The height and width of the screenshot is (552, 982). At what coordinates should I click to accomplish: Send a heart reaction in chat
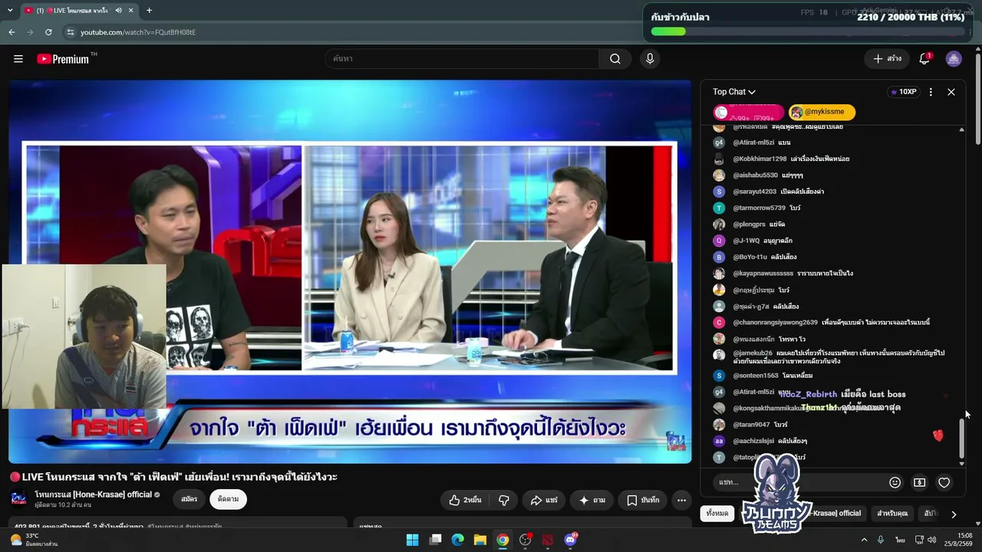coord(944,482)
